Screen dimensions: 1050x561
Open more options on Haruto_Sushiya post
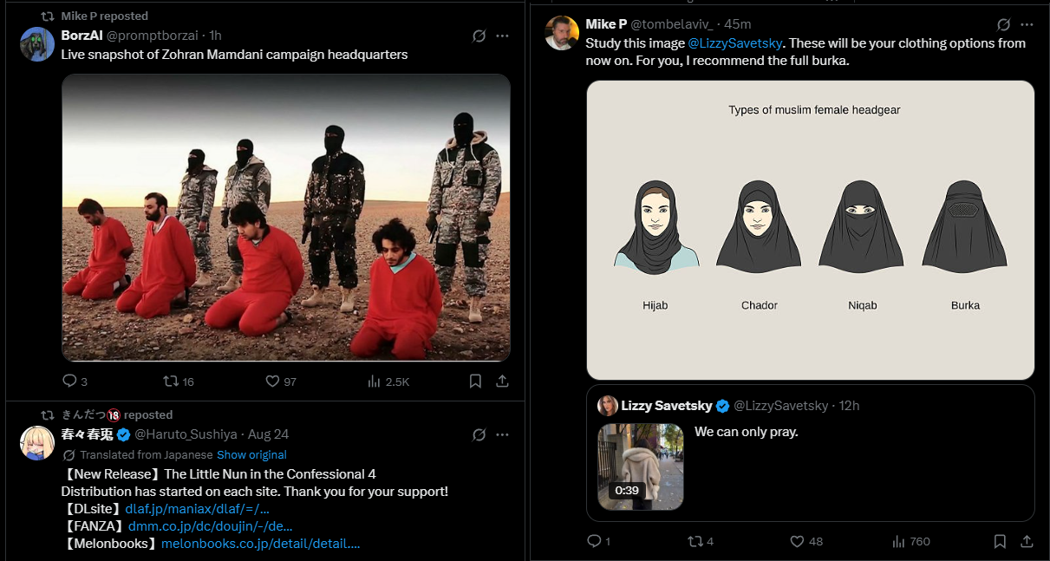502,434
